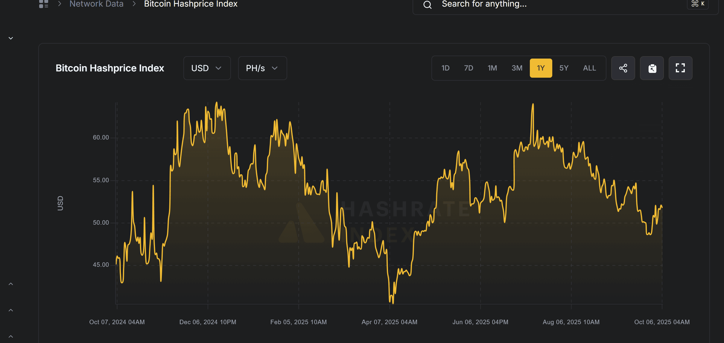The width and height of the screenshot is (724, 343).
Task: Click the copy chart to clipboard icon
Action: tap(652, 68)
